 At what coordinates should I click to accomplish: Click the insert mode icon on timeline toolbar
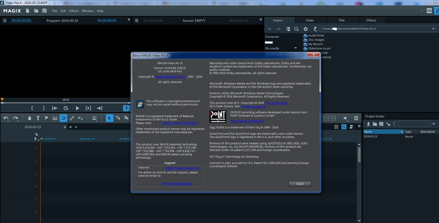point(94,118)
